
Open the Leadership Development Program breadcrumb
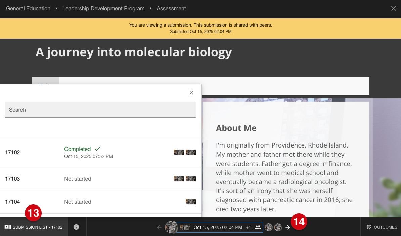click(x=103, y=8)
